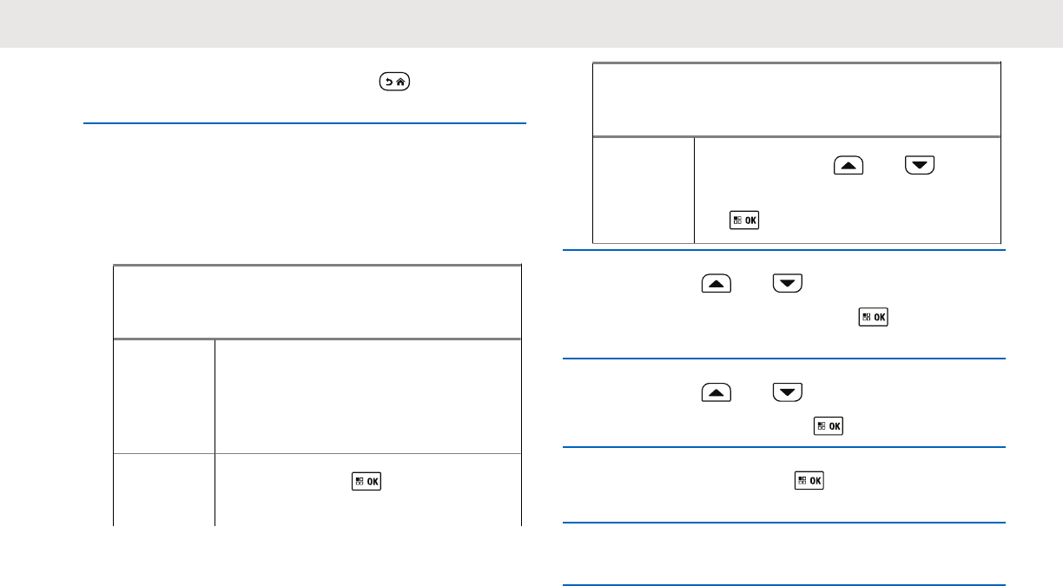Click the empty header cell of left table
This screenshot has height=586, width=1063.
click(317, 301)
